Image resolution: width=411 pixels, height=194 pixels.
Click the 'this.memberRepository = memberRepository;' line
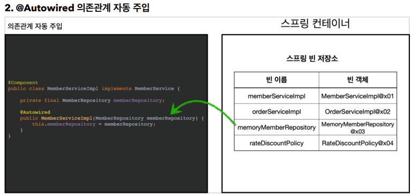[94, 124]
